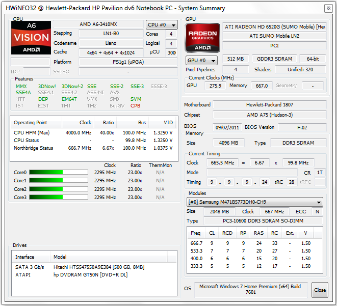Select the CPU HFM (Max) row
The width and height of the screenshot is (337, 306).
coord(93,133)
